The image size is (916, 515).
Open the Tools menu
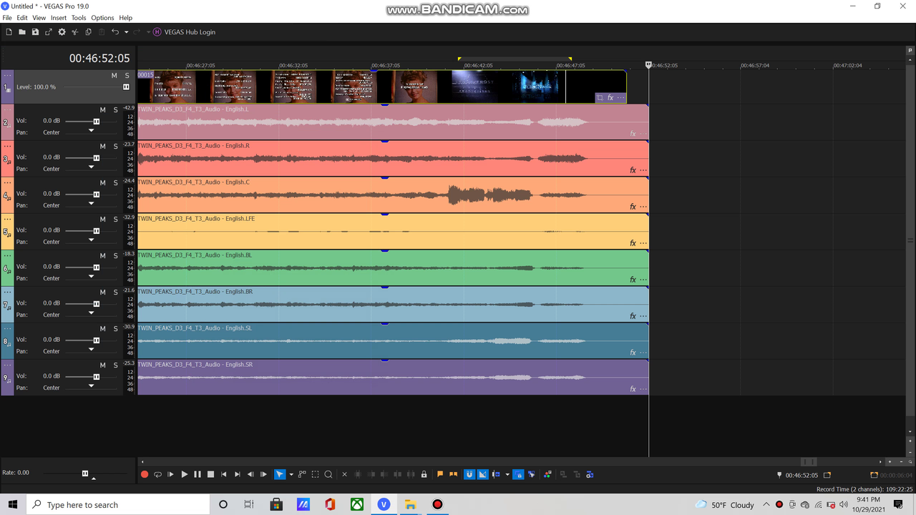79,18
